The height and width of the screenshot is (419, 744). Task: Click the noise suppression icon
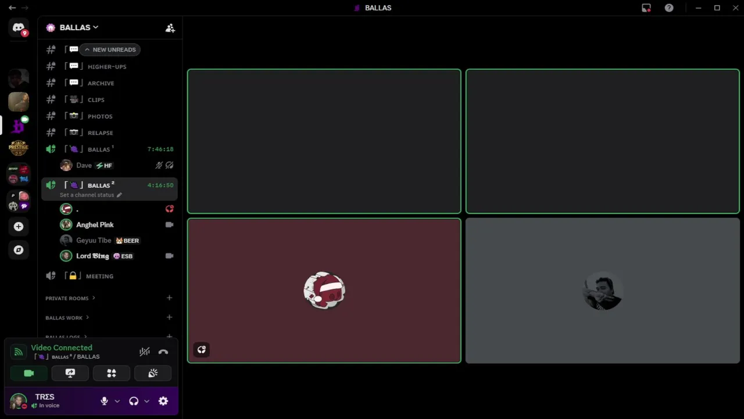tap(145, 351)
